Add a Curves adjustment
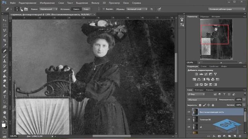Viewport: 248px width, 139px height. pos(206,74)
